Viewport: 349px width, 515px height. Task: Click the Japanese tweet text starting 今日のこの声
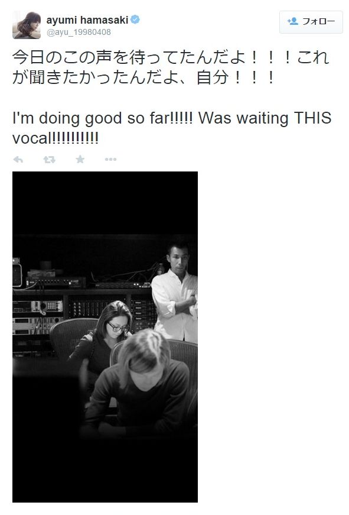click(171, 67)
